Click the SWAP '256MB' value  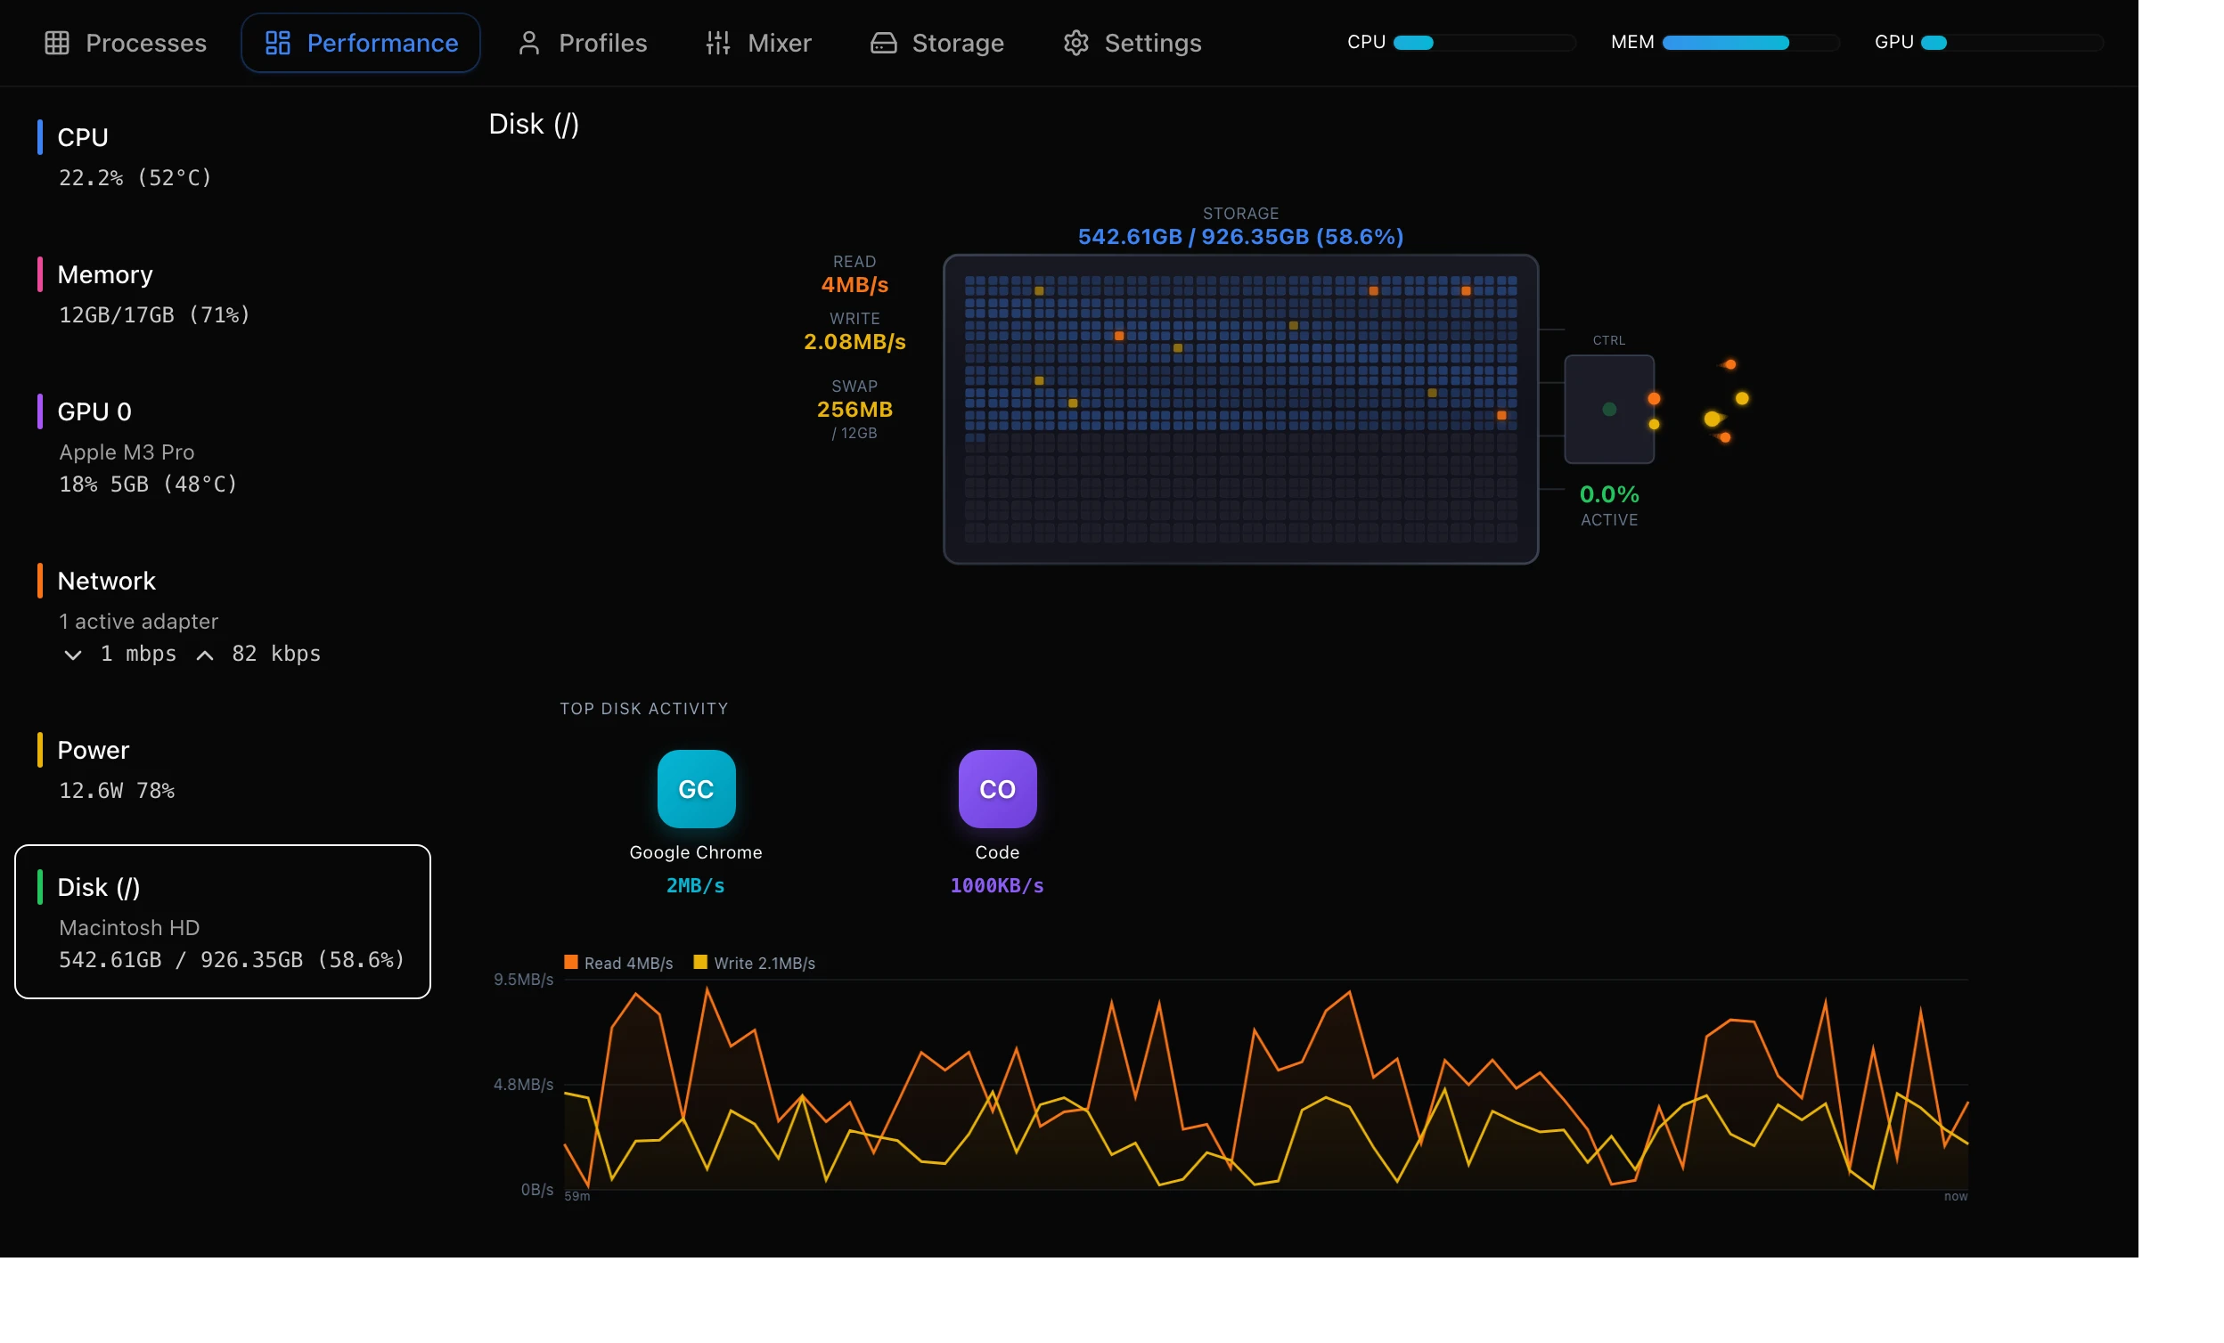coord(854,410)
